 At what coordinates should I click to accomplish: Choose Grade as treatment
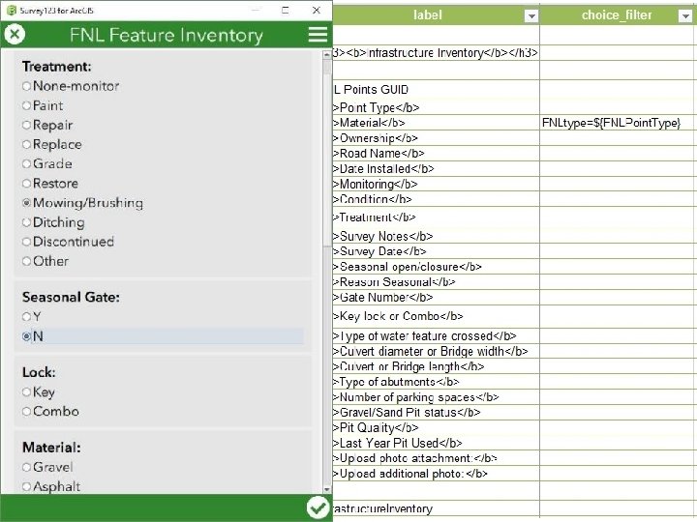47,163
